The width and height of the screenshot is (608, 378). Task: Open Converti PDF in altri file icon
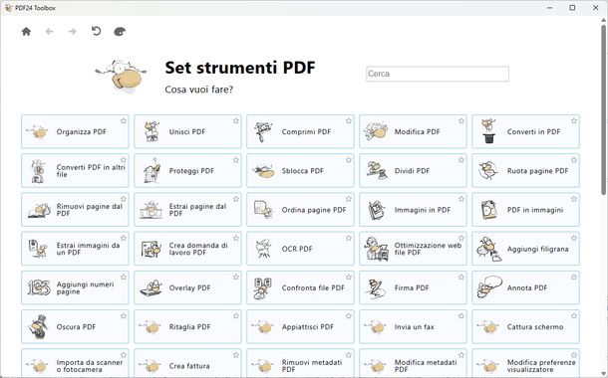click(x=38, y=171)
